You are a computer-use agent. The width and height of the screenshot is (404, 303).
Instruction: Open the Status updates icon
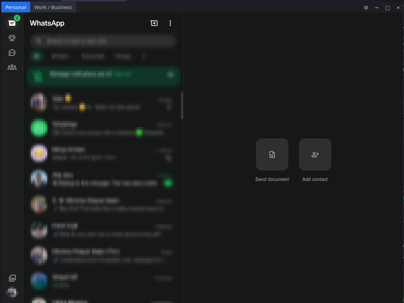click(12, 38)
